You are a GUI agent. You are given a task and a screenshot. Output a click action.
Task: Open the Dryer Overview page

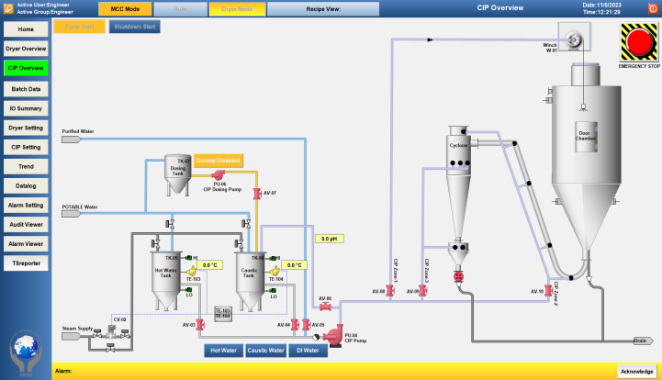pyautogui.click(x=26, y=49)
